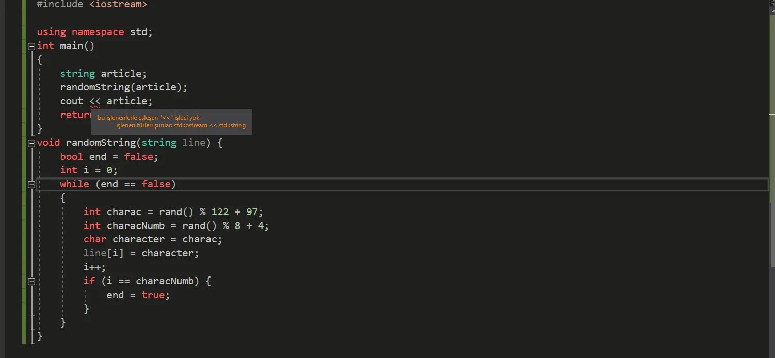775x358 pixels.
Task: Click the 'string article;' declaration
Action: pyautogui.click(x=103, y=74)
